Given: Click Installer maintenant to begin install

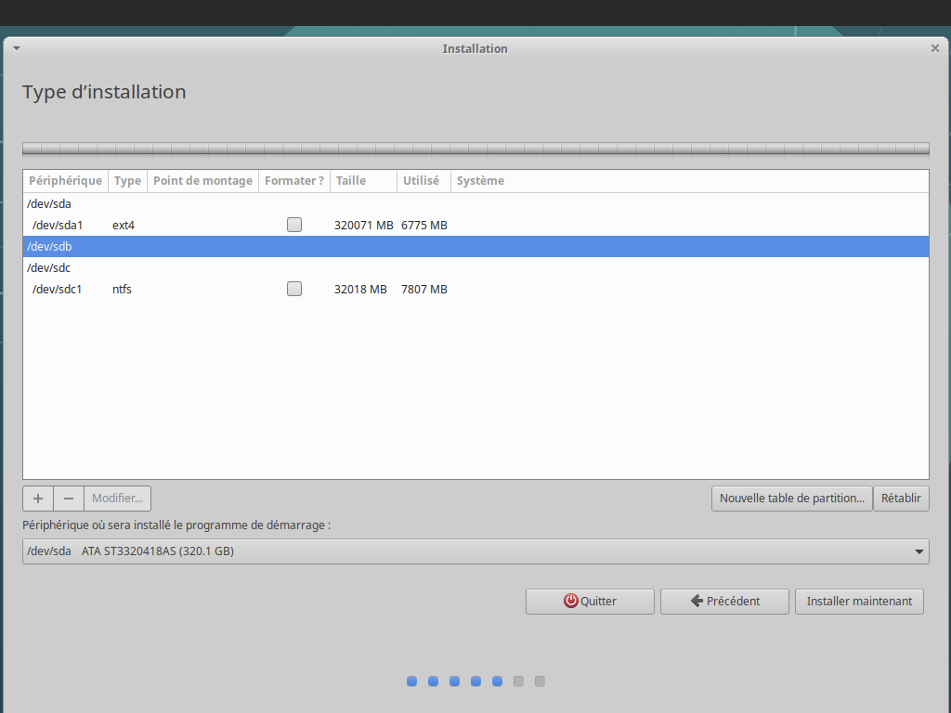Looking at the screenshot, I should [x=859, y=602].
